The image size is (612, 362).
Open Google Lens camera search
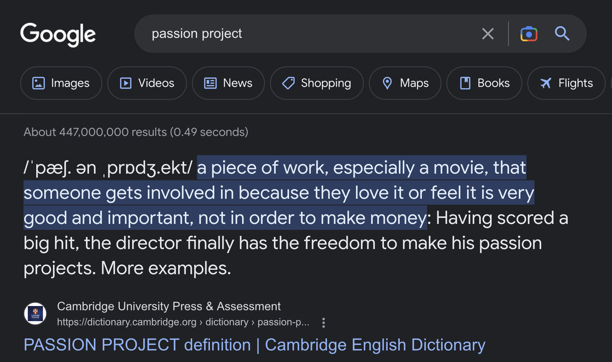[x=529, y=34]
